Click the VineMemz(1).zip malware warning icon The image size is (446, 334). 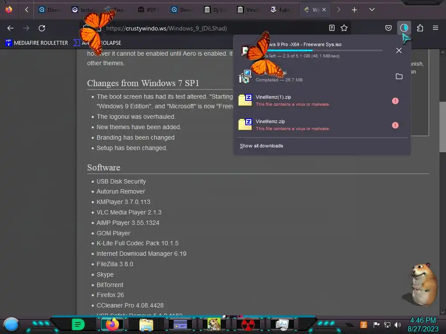[395, 101]
